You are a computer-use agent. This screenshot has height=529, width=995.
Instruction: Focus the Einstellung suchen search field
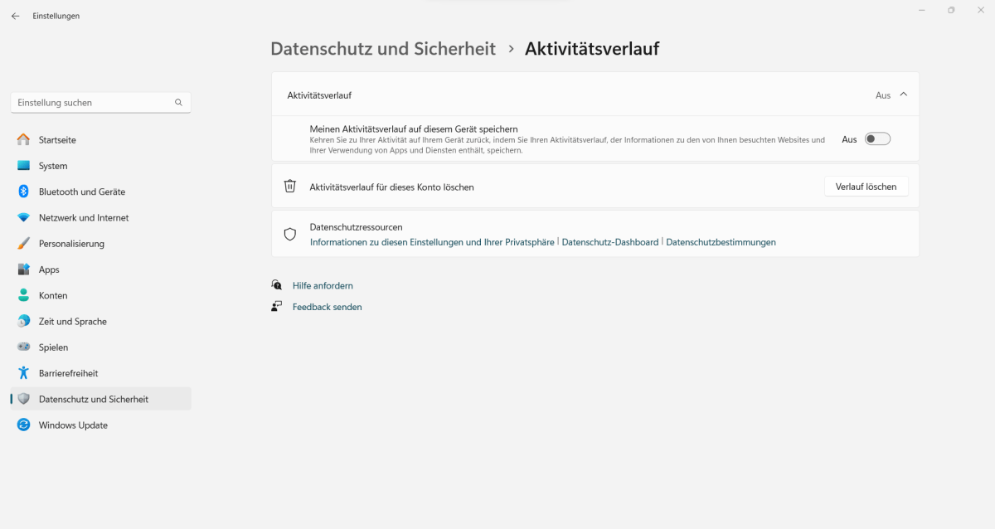pyautogui.click(x=100, y=103)
